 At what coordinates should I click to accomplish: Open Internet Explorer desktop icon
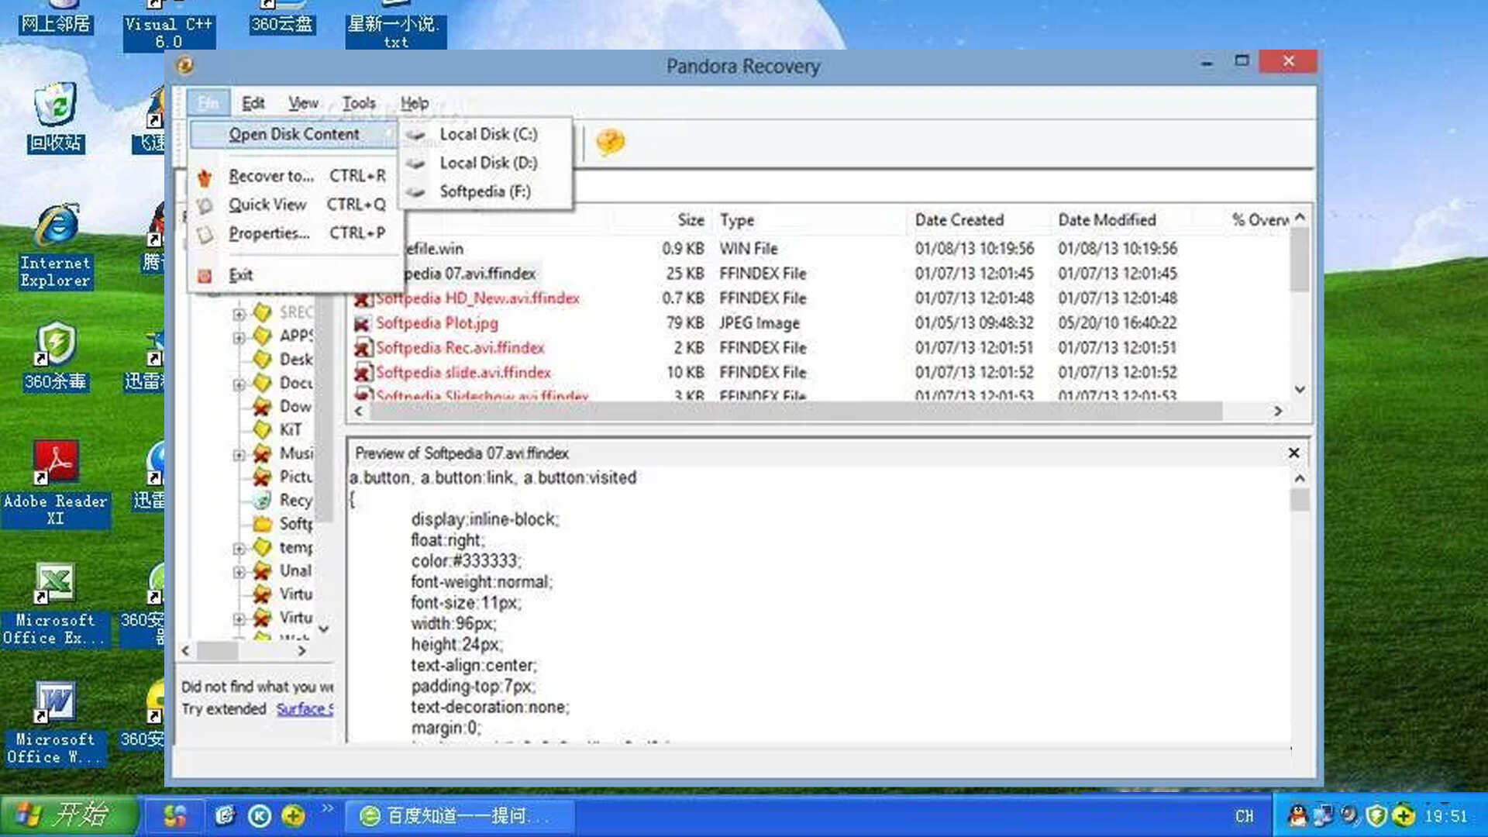[56, 246]
